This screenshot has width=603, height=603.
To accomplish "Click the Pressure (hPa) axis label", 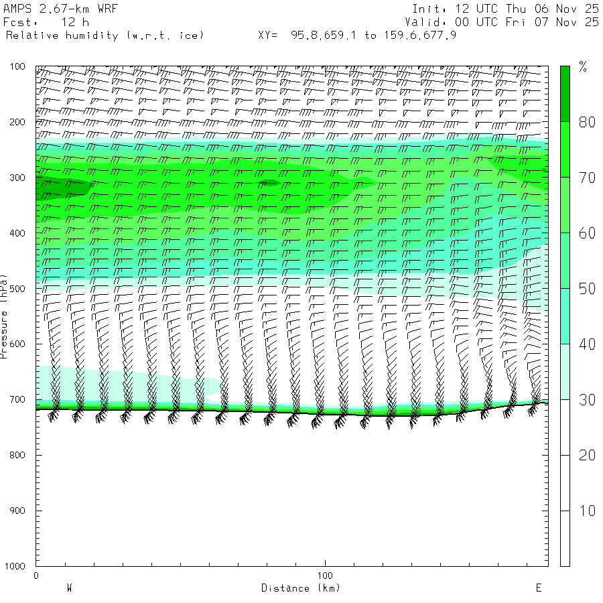I will pyautogui.click(x=4, y=315).
